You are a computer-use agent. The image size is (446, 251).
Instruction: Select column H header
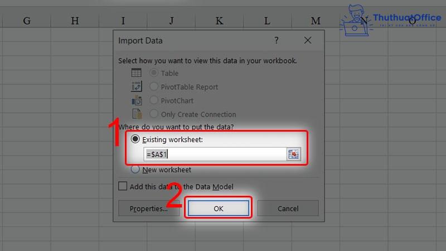75,21
